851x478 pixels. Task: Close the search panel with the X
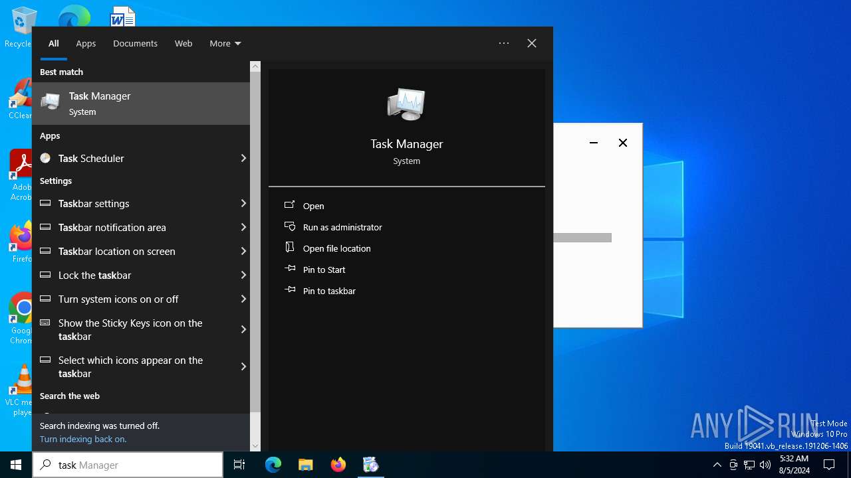point(532,43)
